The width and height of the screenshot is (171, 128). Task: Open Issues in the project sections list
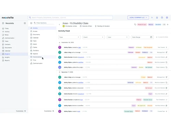tap(35, 44)
